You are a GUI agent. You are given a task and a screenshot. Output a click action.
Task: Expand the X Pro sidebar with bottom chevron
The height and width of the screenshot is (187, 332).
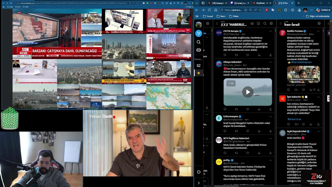(x=199, y=183)
